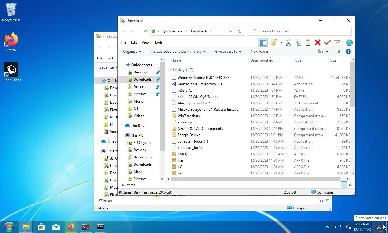
Task: Click the Properties card icon in toolbar
Action: (x=337, y=43)
